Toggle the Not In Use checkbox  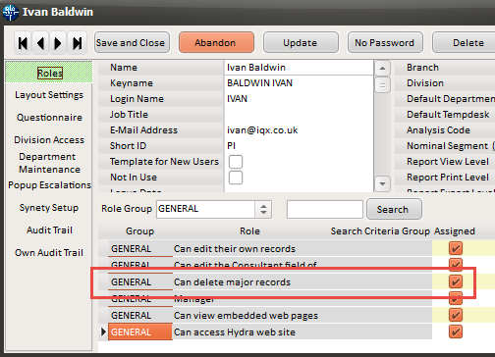[236, 178]
